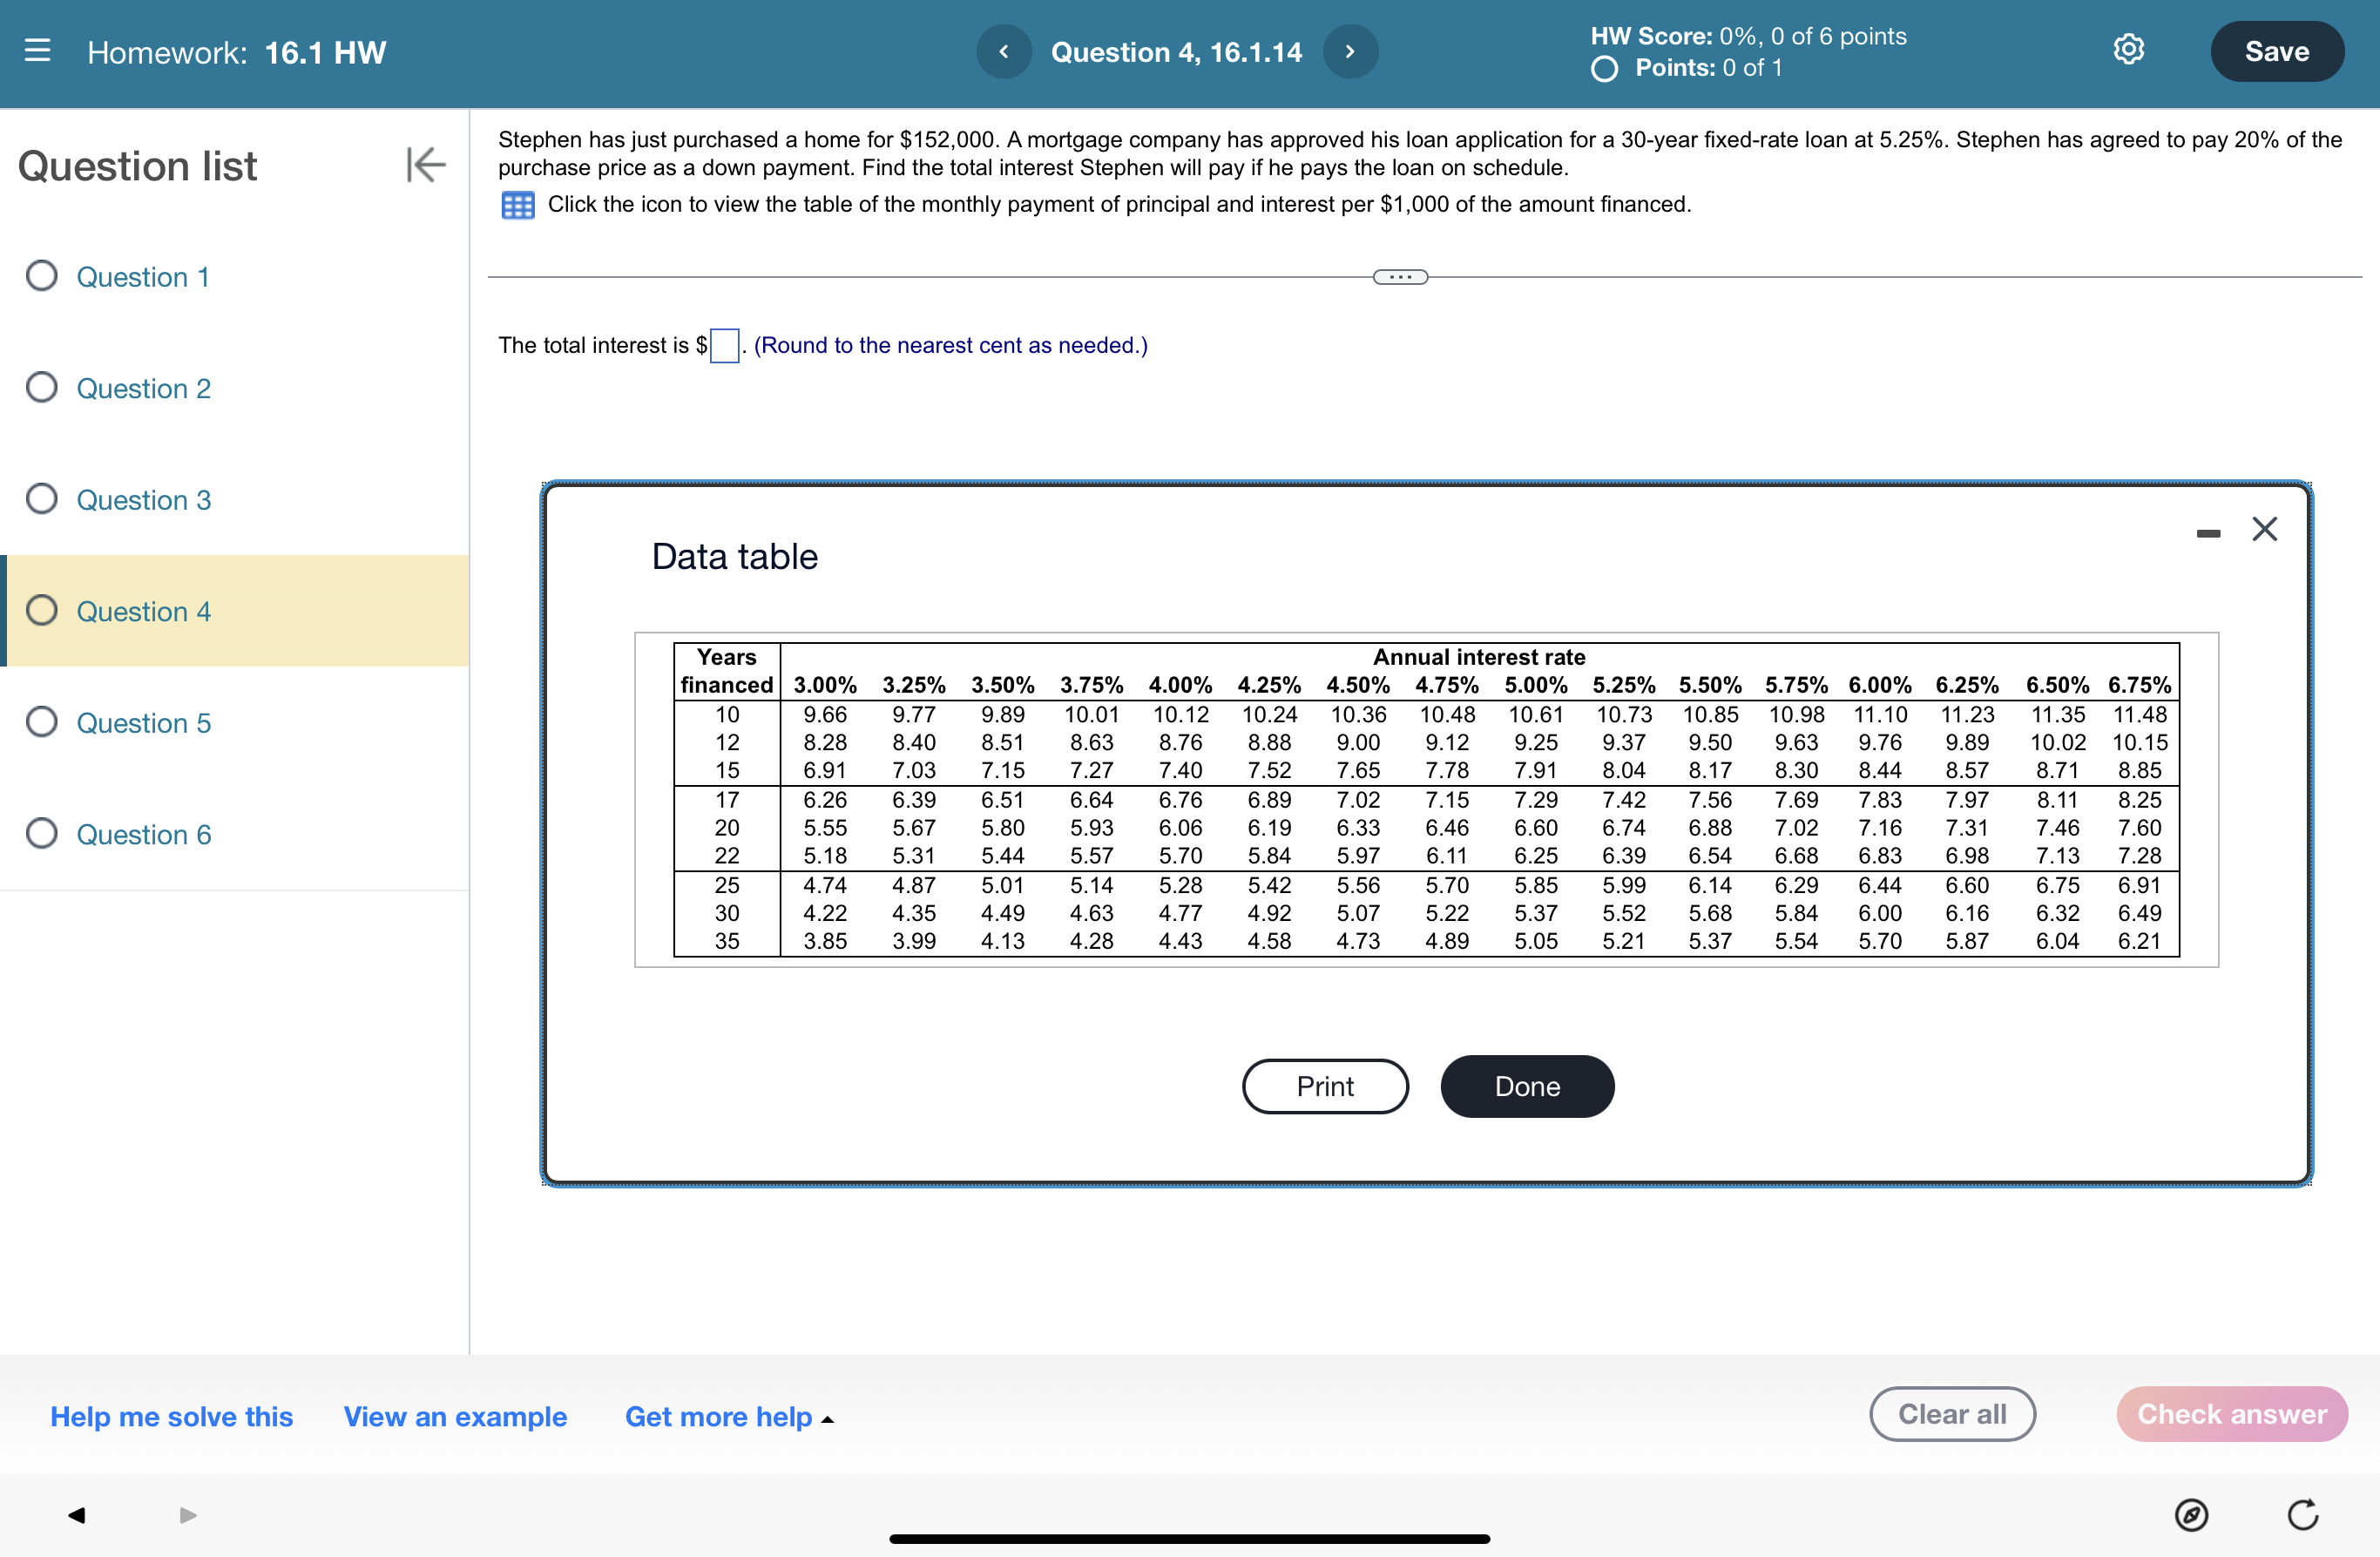Expand the ellipsis divider handle

pos(1400,277)
